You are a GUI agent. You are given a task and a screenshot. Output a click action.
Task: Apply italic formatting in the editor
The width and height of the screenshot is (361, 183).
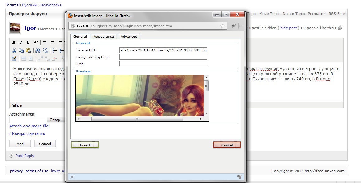pos(21,43)
